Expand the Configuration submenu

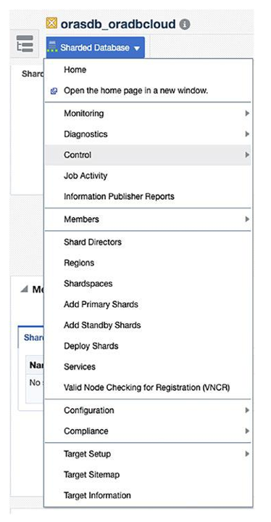click(x=148, y=410)
